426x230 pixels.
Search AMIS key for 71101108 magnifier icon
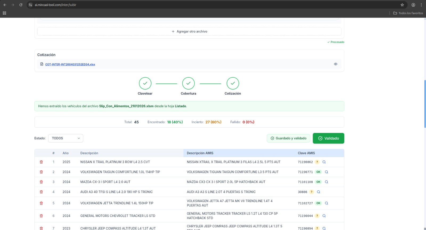pyautogui.click(x=326, y=182)
